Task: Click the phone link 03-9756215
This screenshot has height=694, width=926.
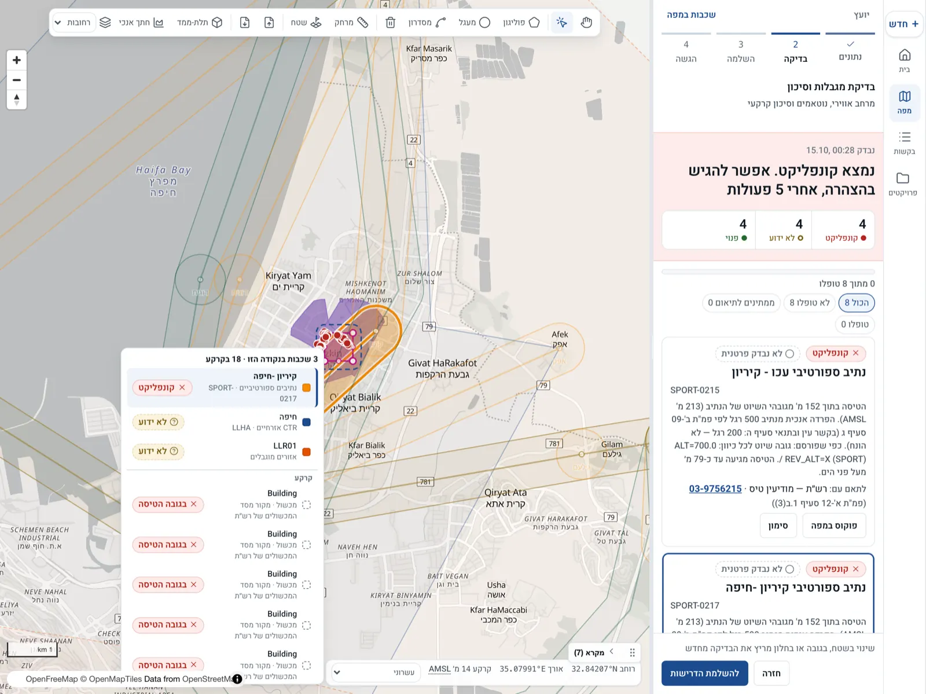Action: pyautogui.click(x=715, y=489)
